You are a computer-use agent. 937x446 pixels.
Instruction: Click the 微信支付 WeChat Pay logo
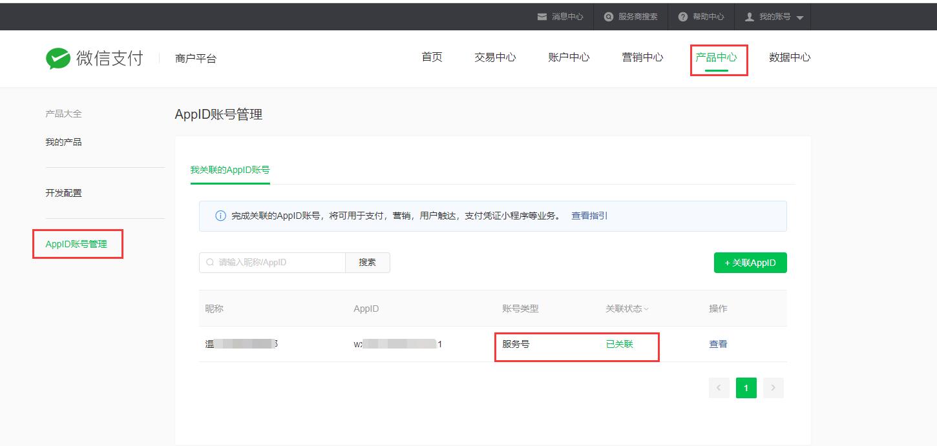pyautogui.click(x=94, y=57)
